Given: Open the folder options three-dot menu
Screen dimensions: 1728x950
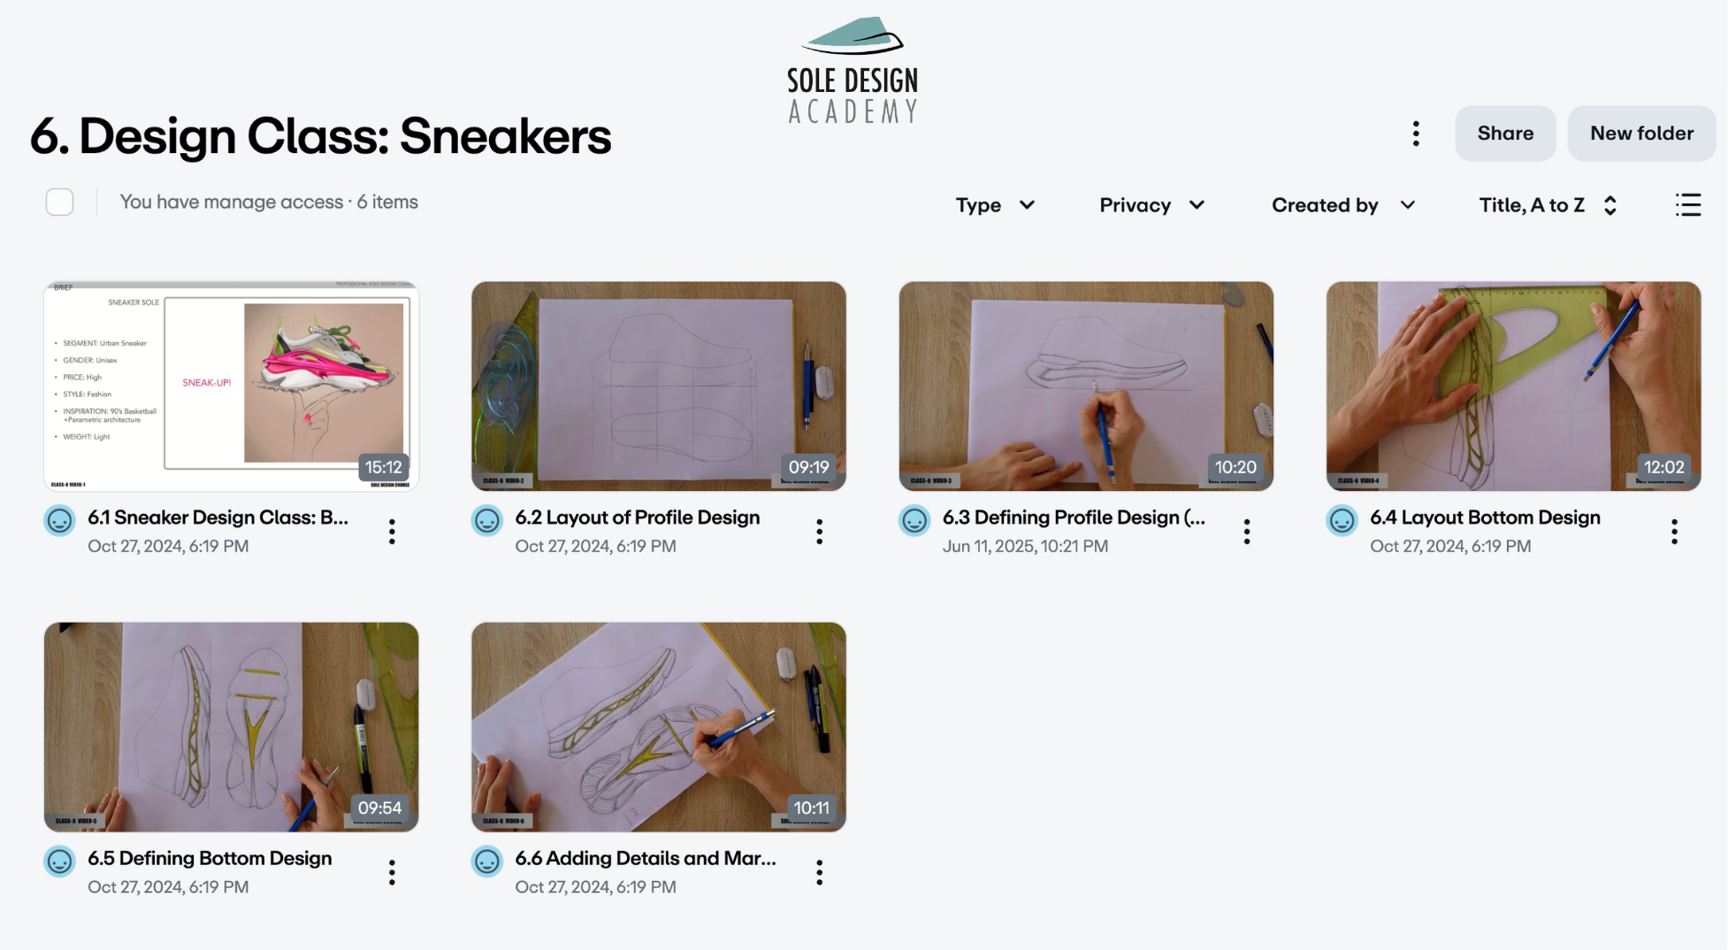Looking at the screenshot, I should (1416, 134).
